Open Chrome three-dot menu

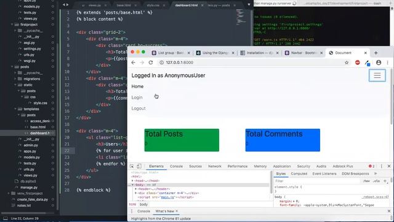pos(387,63)
